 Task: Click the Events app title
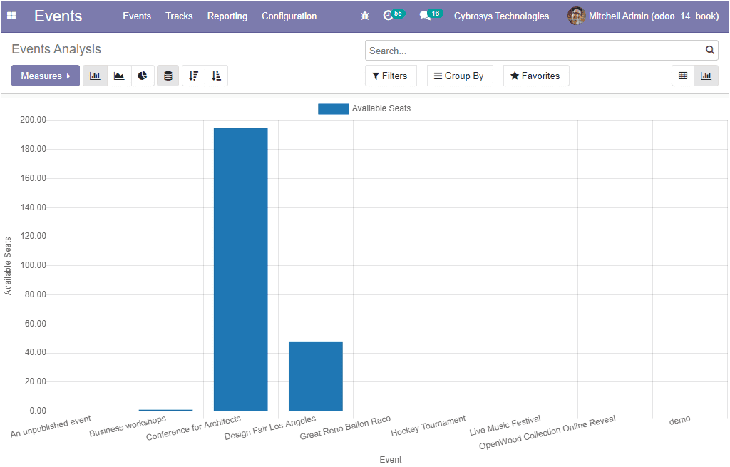(58, 16)
